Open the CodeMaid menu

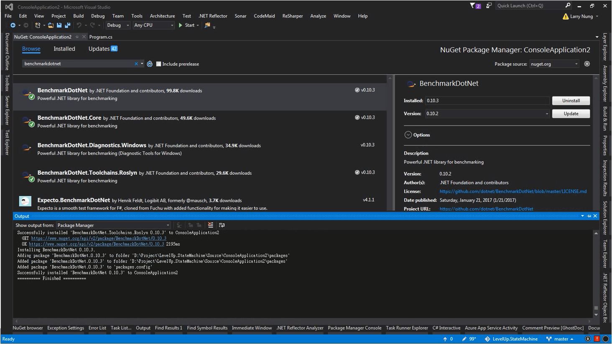point(264,16)
